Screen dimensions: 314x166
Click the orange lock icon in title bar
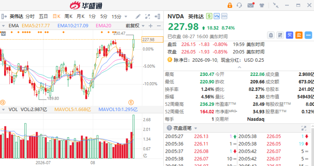pyautogui.click(x=230, y=5)
